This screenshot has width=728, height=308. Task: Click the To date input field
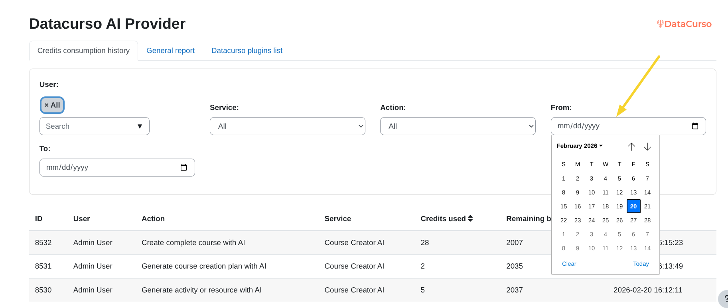(108, 167)
